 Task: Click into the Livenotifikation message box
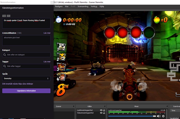26,40
